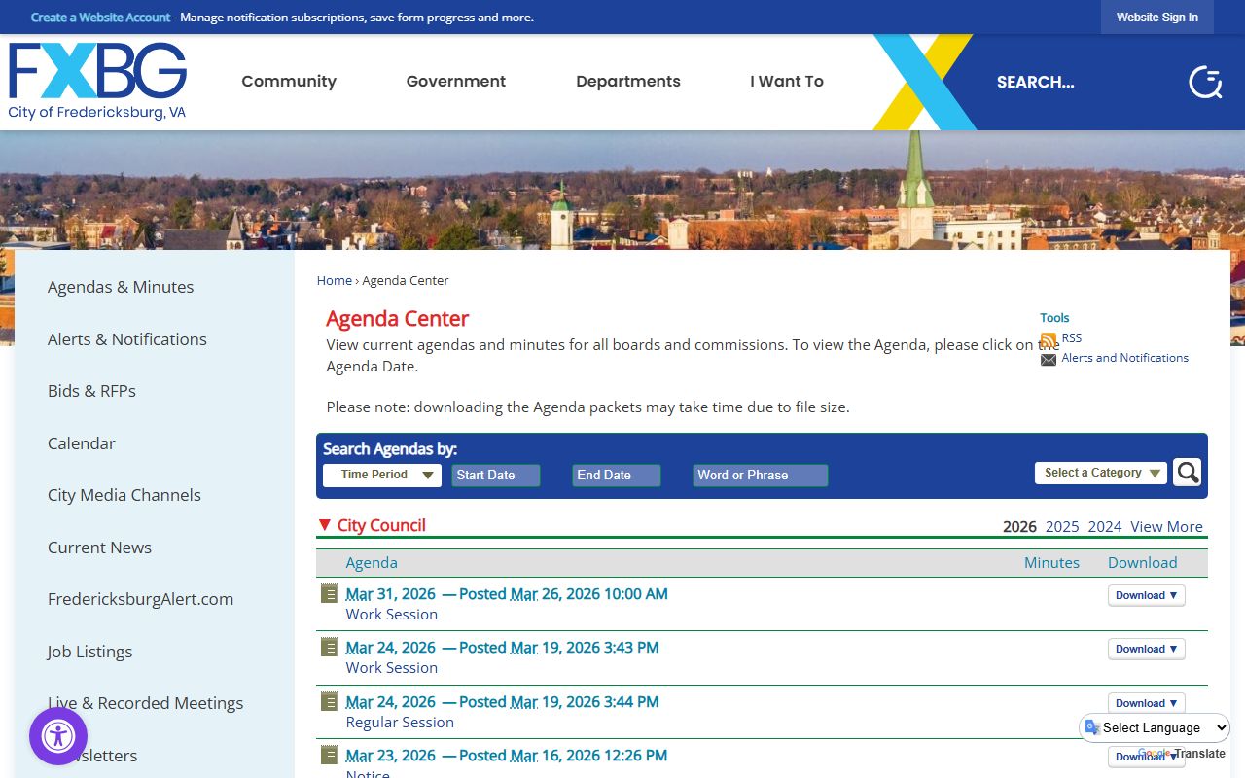Click the View More years link
The width and height of the screenshot is (1245, 778).
1166,526
